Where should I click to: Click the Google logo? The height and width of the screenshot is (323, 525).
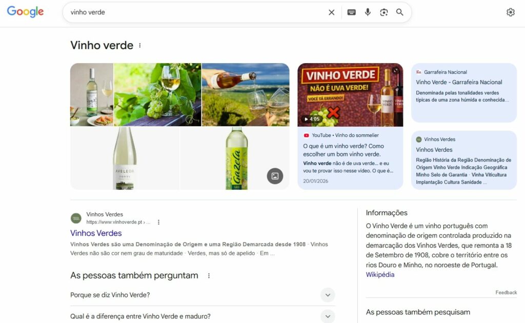[x=25, y=11]
